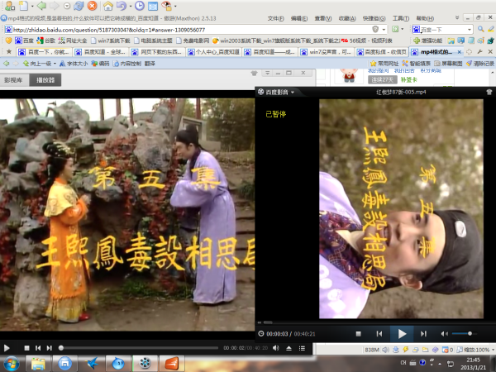Screen dimensions: 496x372
Task: Open the 字体大小 font size option
Action: [77, 63]
